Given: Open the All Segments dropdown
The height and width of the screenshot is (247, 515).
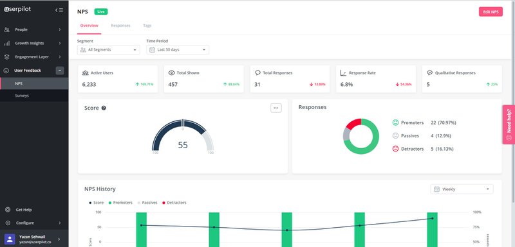Looking at the screenshot, I should tap(108, 50).
